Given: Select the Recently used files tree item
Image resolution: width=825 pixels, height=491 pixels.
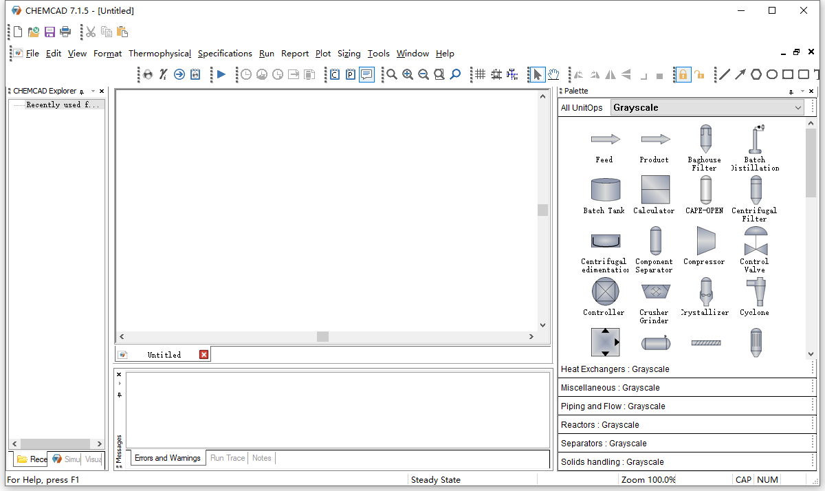Looking at the screenshot, I should tap(63, 105).
